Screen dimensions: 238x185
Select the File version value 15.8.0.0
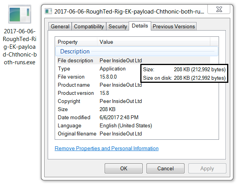pos(108,77)
